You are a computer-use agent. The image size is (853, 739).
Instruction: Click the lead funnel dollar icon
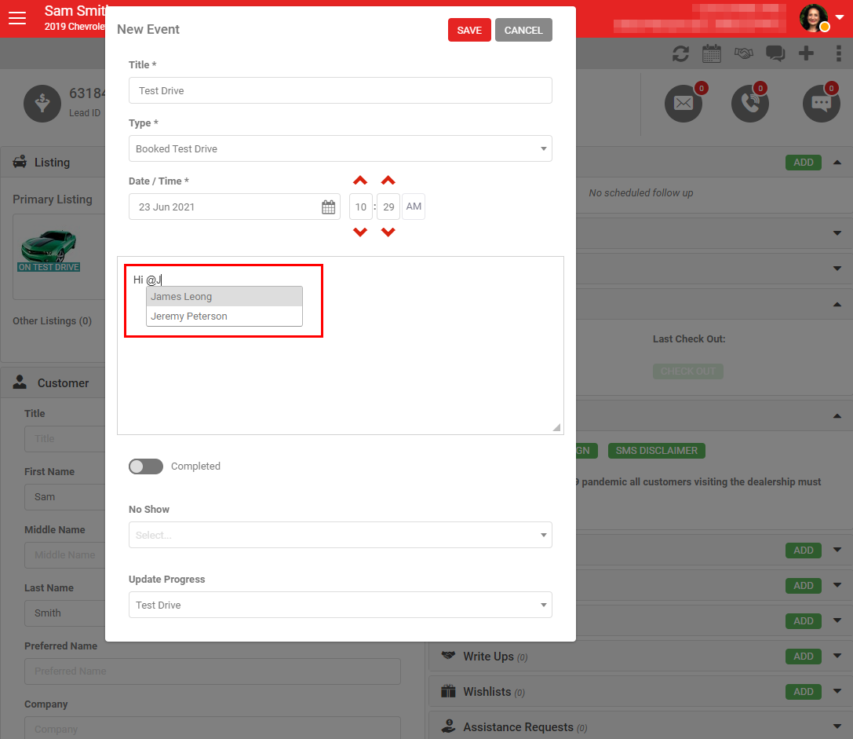tap(42, 104)
